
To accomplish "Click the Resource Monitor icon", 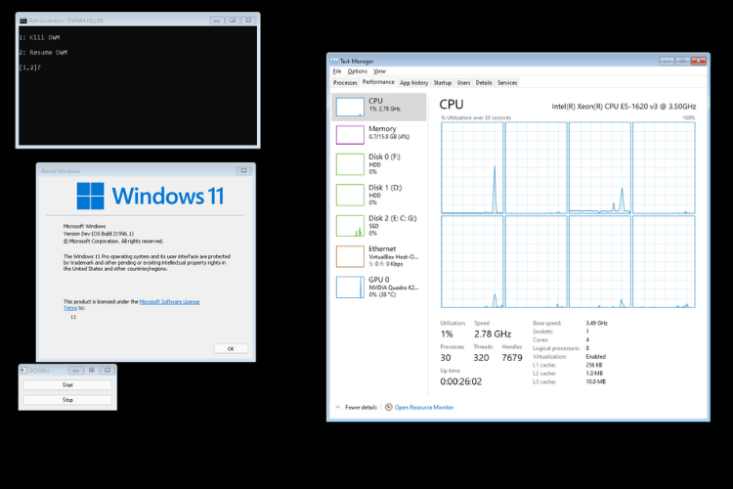I will (x=388, y=407).
